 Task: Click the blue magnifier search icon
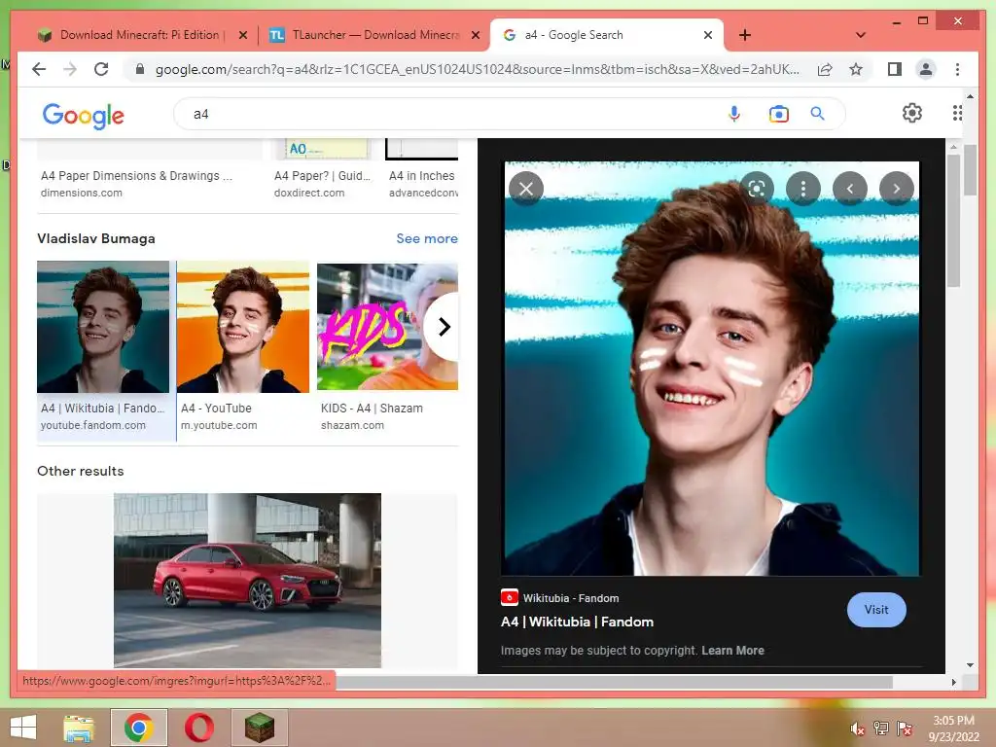[x=817, y=114]
